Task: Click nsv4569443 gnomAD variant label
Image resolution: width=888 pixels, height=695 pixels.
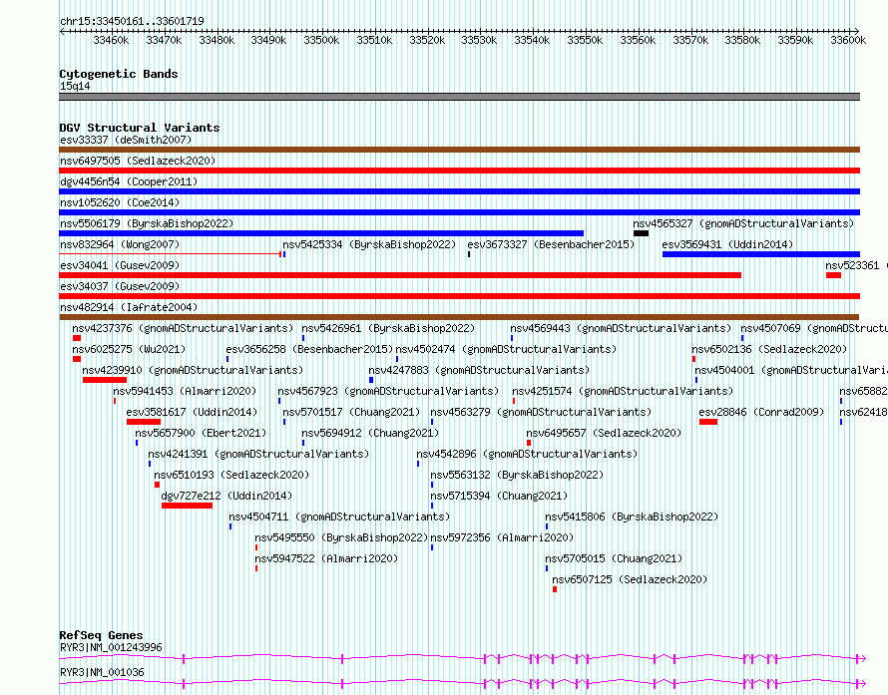Action: pos(621,328)
